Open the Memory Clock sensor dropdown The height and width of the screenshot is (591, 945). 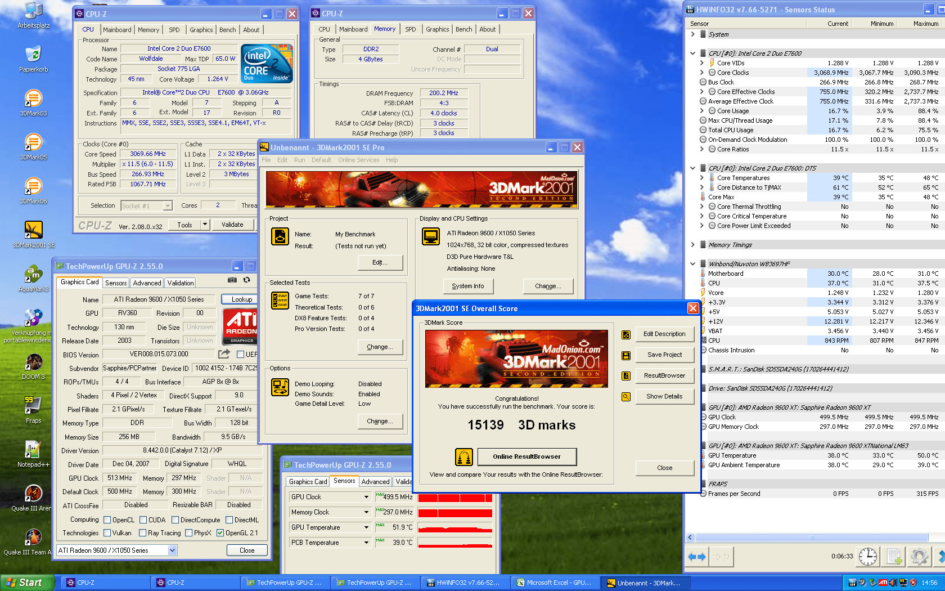click(366, 512)
